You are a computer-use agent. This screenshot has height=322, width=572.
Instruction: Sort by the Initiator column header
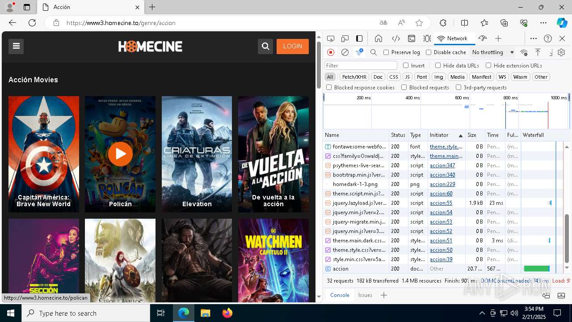(446, 135)
